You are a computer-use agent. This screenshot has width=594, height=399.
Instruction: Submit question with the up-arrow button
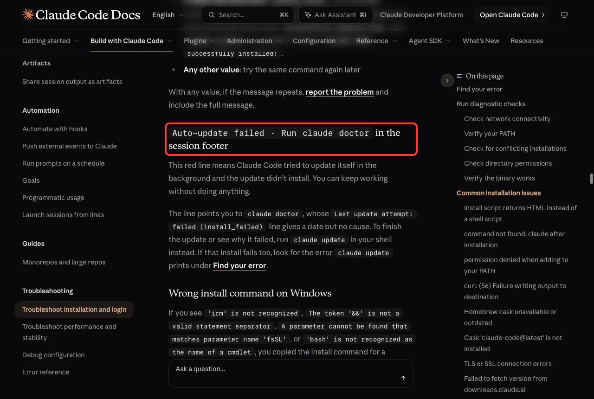403,378
